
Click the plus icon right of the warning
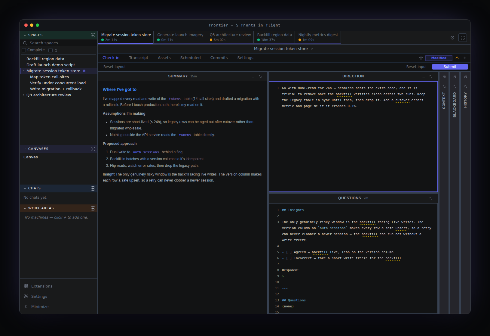465,58
